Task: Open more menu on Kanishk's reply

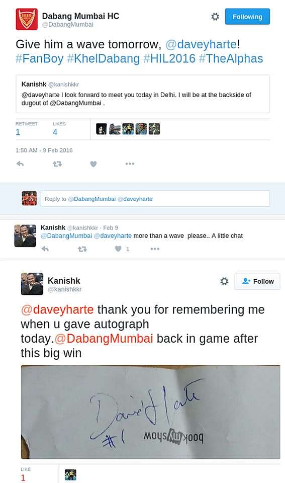Action: coord(155,249)
